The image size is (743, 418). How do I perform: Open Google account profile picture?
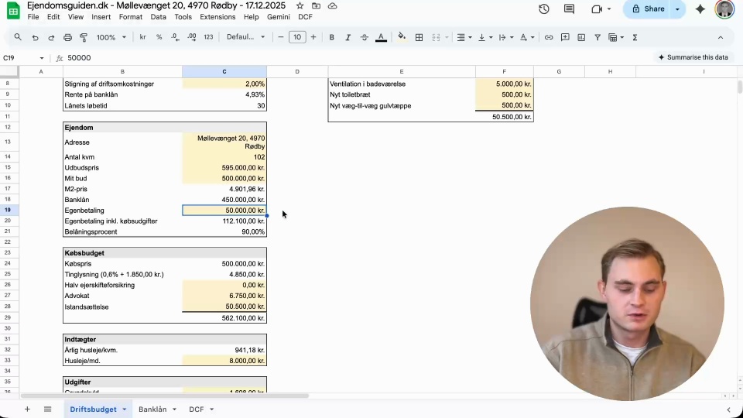coord(724,9)
